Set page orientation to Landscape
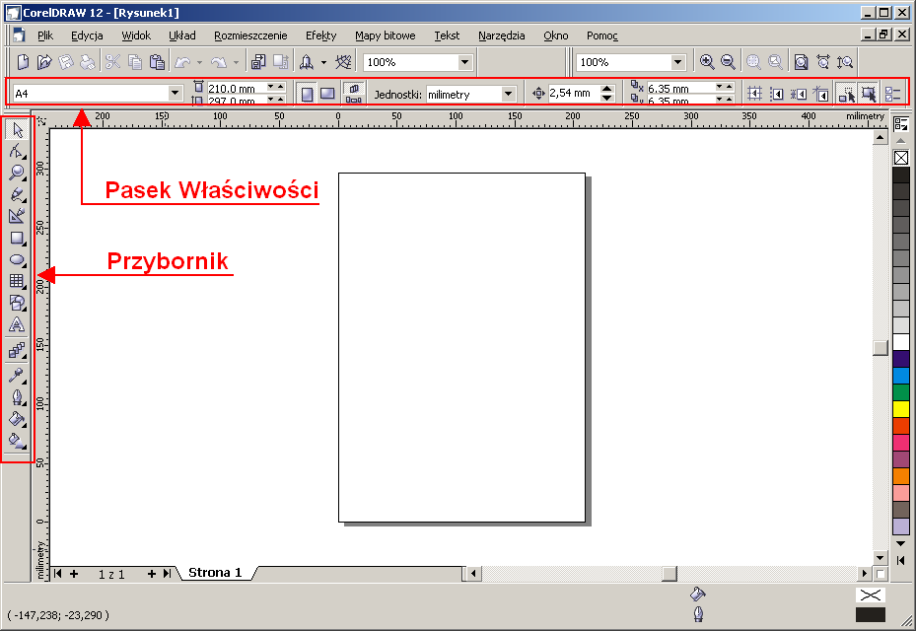Viewport: 916px width, 631px height. click(x=327, y=94)
